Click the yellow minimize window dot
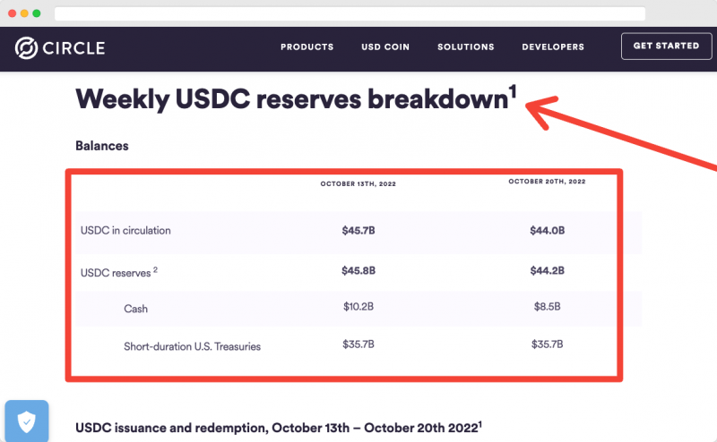The image size is (717, 442). point(24,13)
